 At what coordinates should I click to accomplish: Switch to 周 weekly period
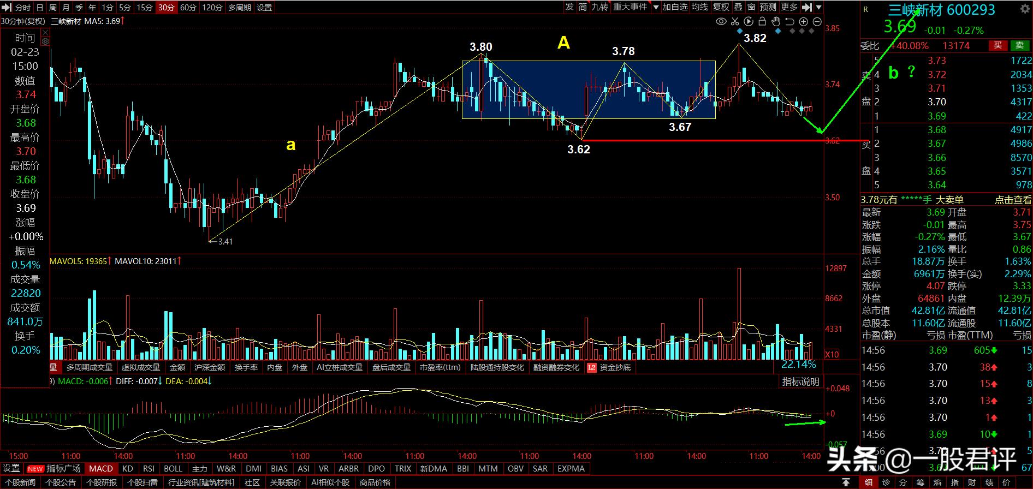(52, 8)
